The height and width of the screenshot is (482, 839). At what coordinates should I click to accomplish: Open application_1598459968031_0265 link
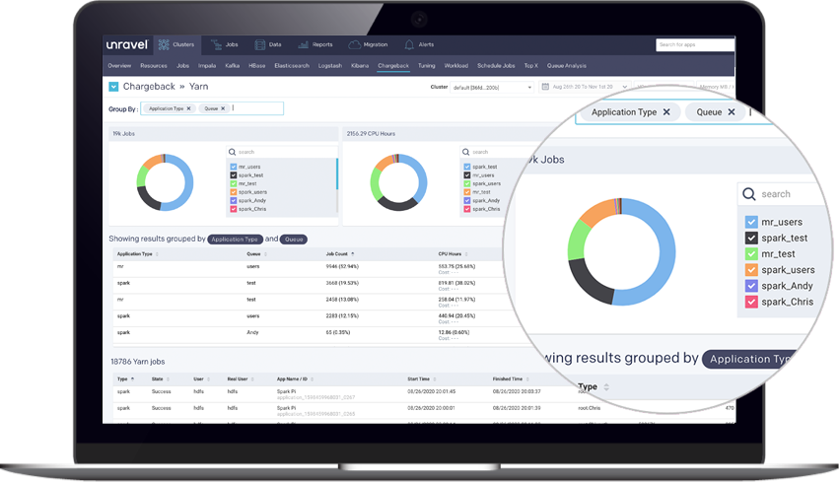coord(315,414)
